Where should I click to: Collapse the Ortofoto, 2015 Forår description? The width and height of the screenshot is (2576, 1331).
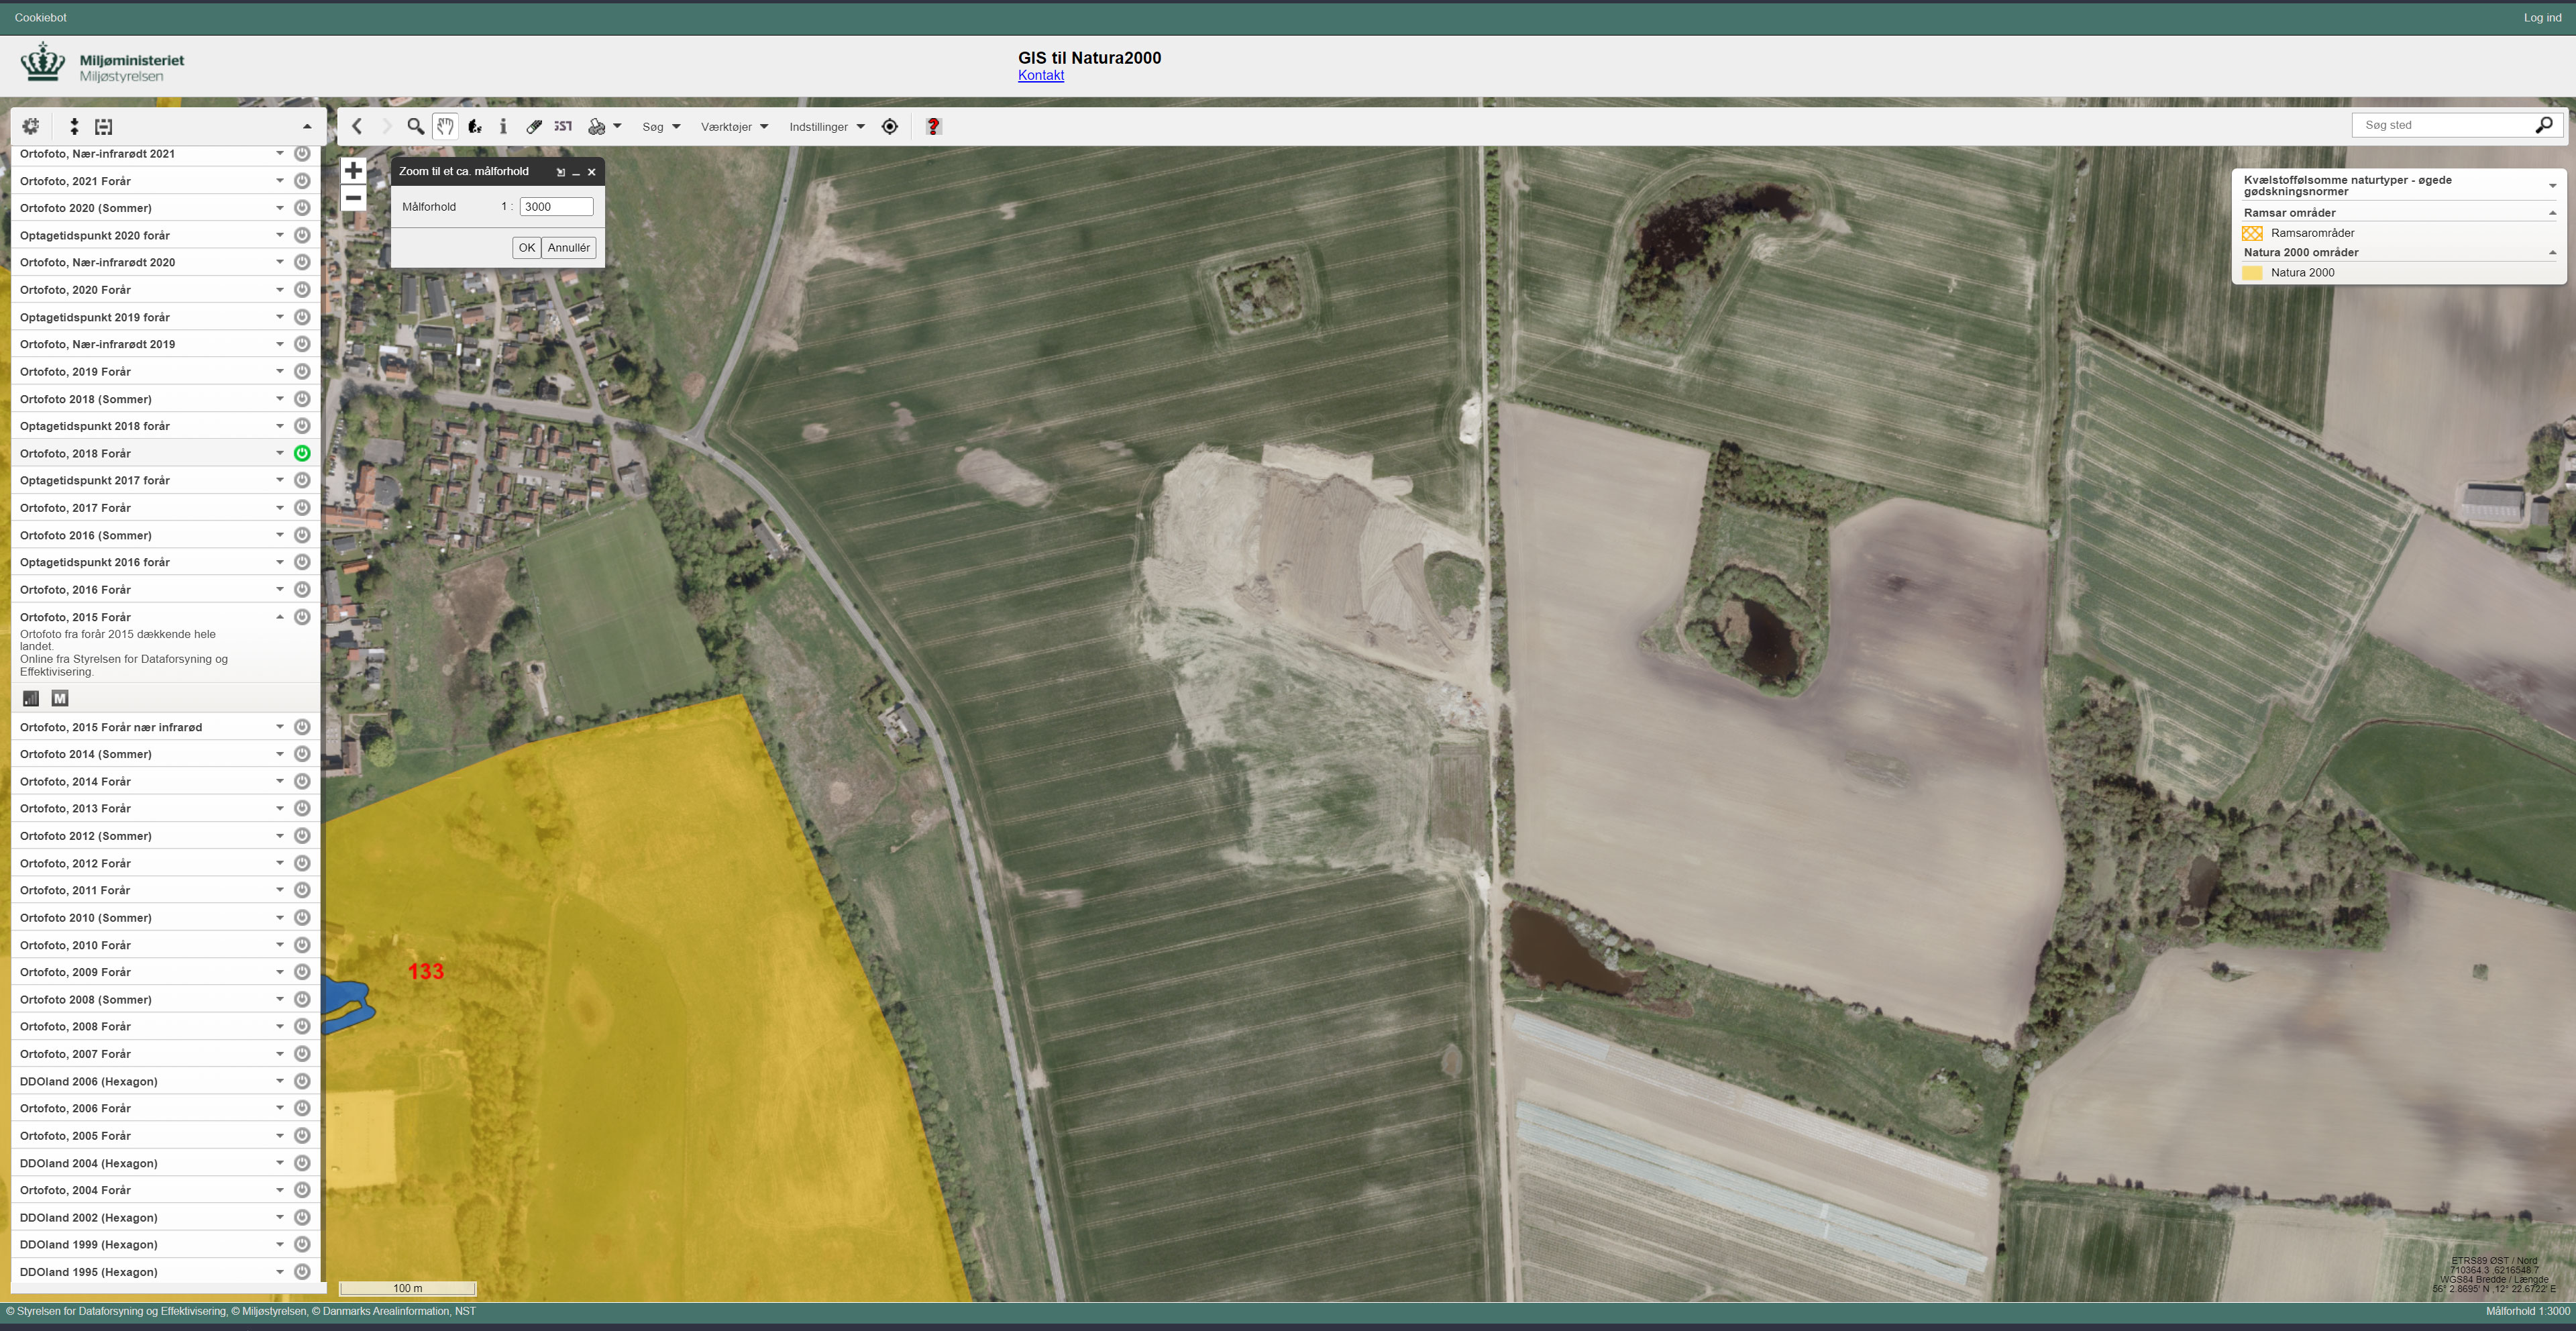(x=280, y=617)
